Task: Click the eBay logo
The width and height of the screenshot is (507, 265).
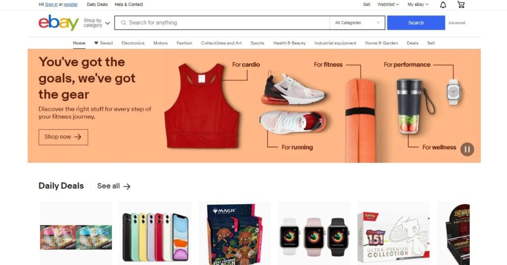Action: pos(58,23)
